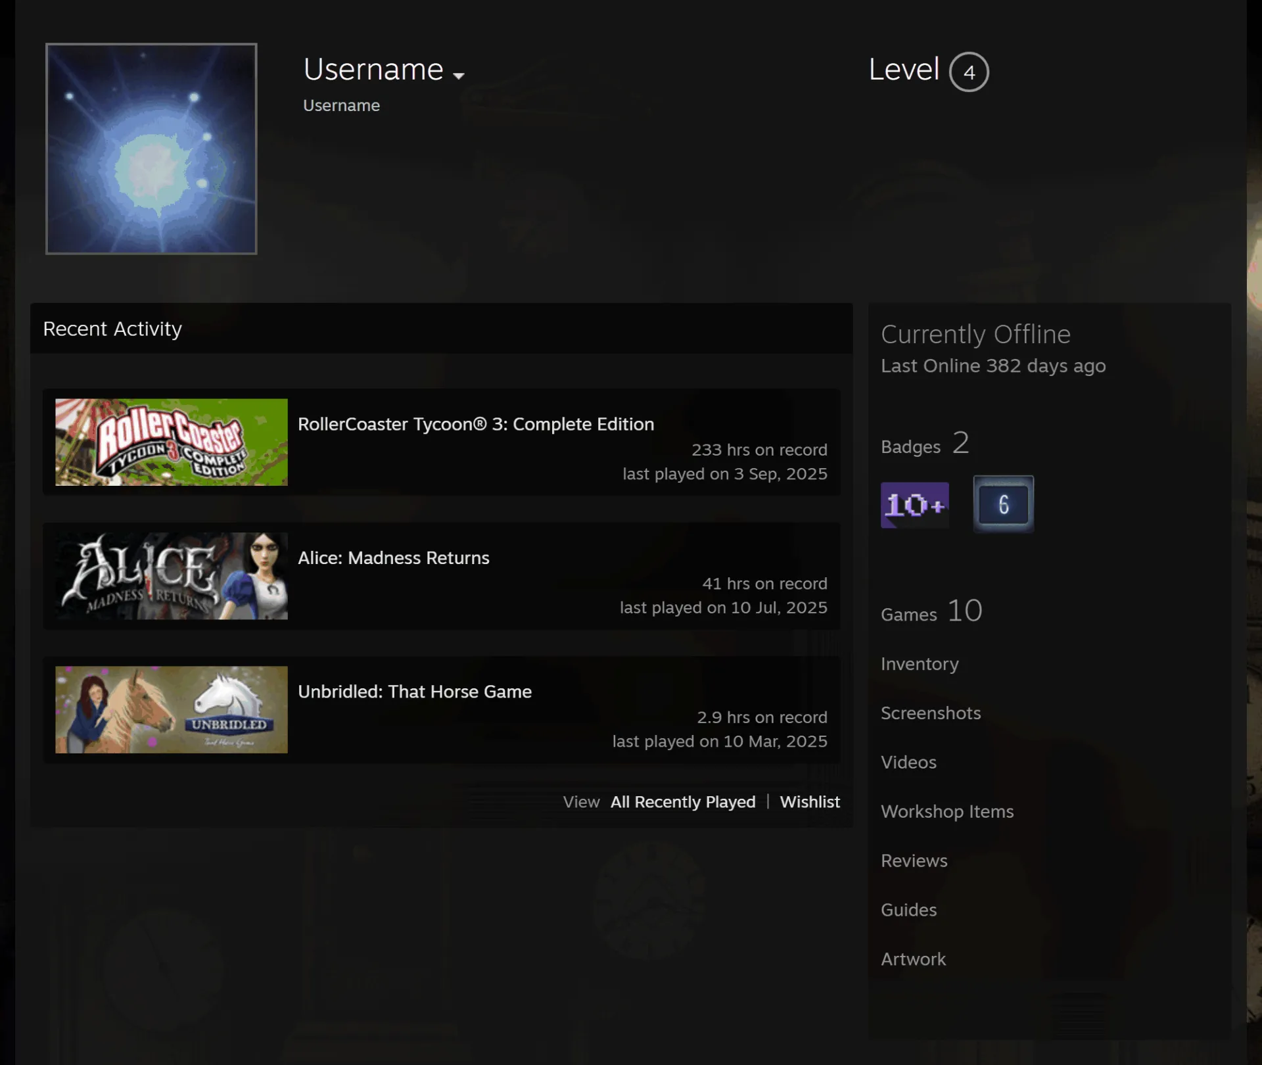Click RollerCoaster Tycoon® 3: Complete Edition title
The height and width of the screenshot is (1065, 1262).
[476, 424]
